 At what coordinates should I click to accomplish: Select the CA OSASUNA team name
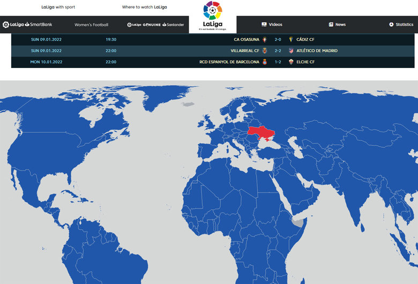click(x=247, y=40)
